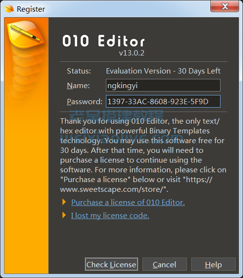Click the '010 Editor' heading
The height and width of the screenshot is (278, 243).
tap(103, 41)
